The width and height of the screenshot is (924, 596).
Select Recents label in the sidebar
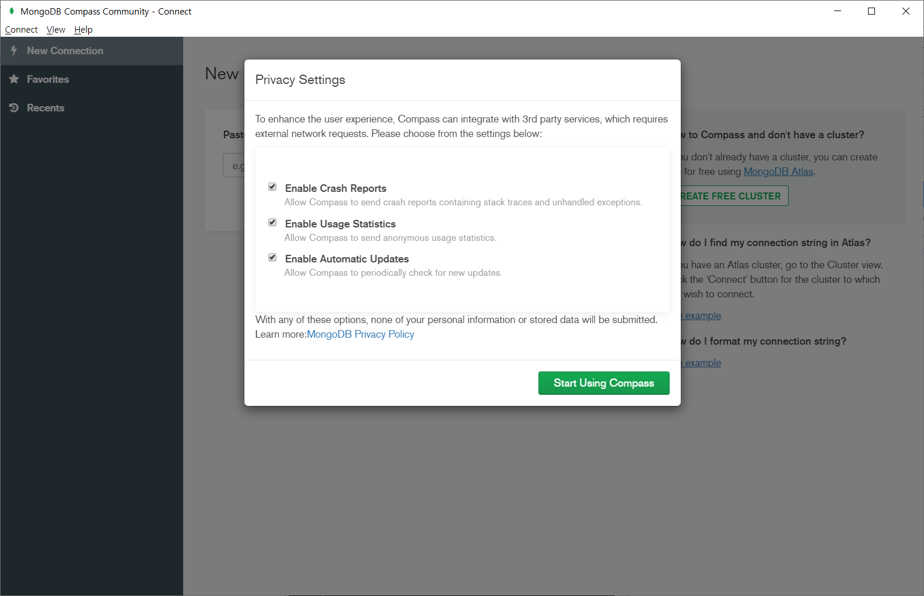coord(45,108)
